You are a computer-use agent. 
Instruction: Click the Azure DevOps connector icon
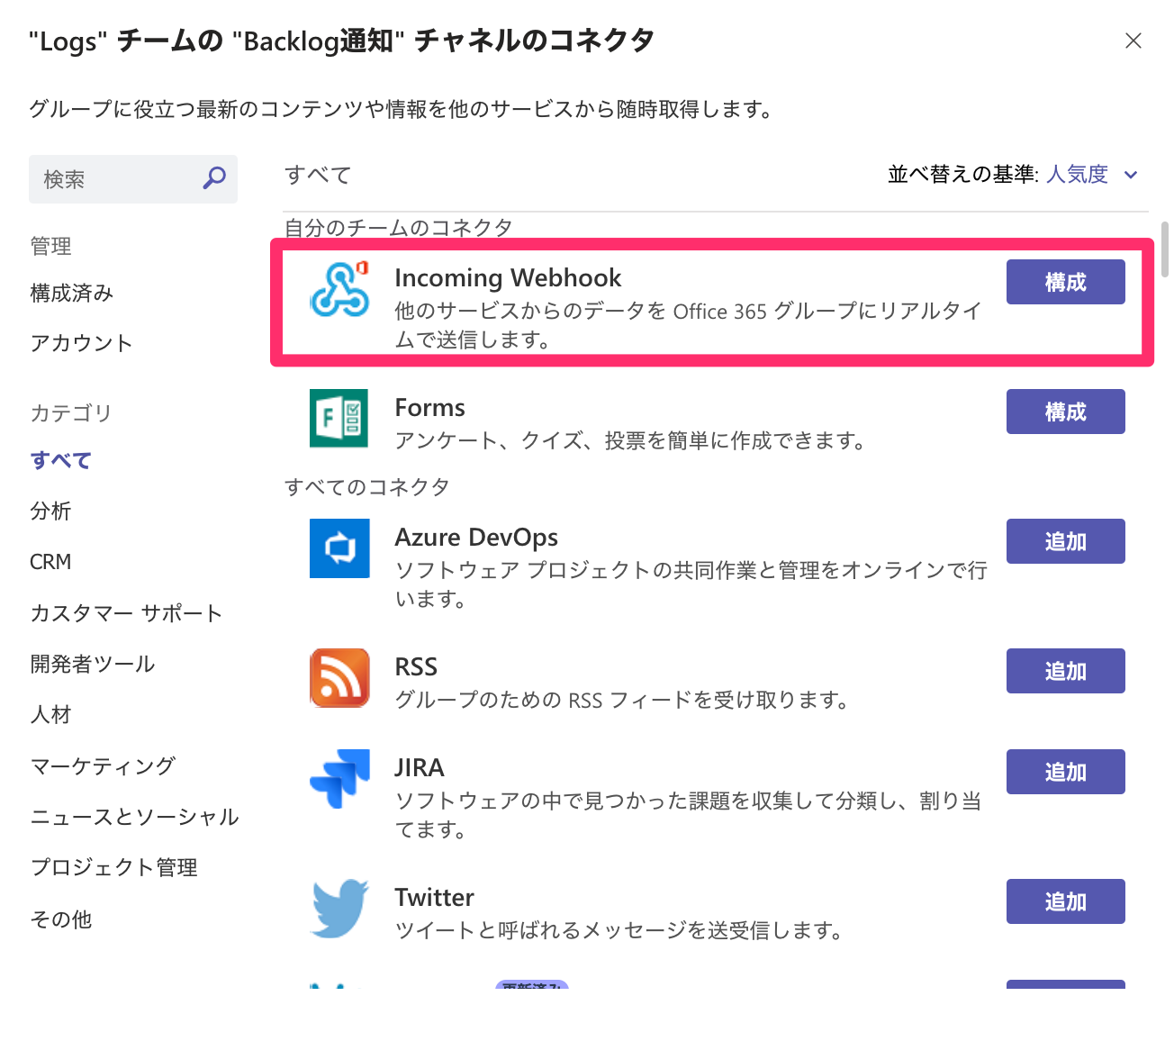tap(339, 548)
